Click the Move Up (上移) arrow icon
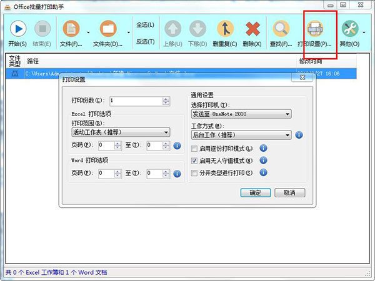The height and width of the screenshot is (281, 375). pos(172,29)
